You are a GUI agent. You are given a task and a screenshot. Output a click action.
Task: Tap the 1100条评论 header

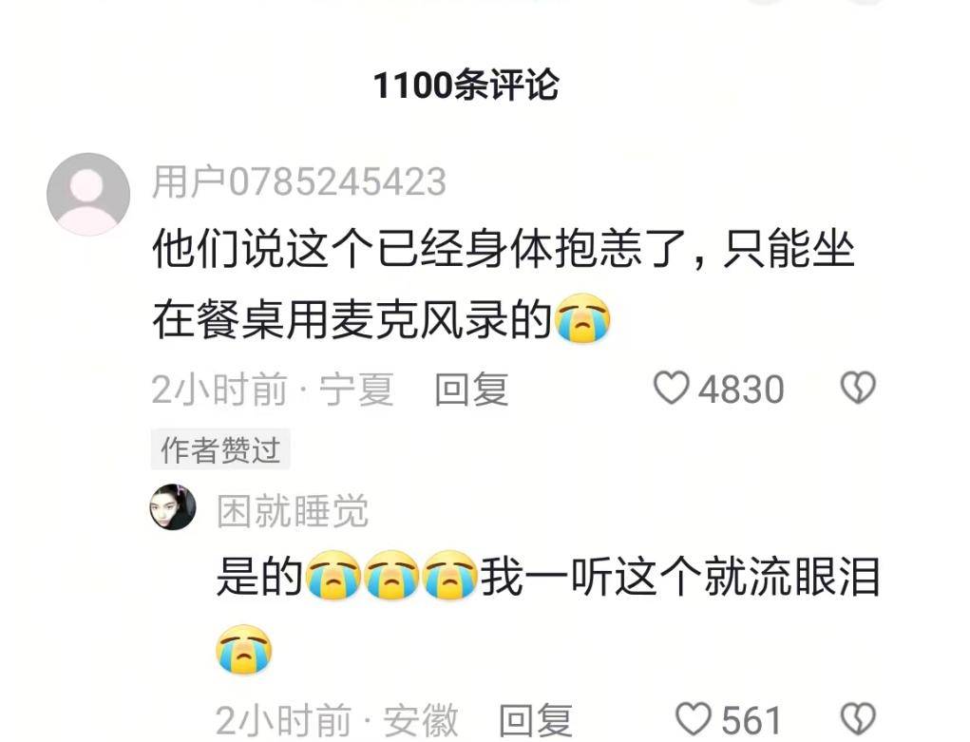(x=466, y=85)
